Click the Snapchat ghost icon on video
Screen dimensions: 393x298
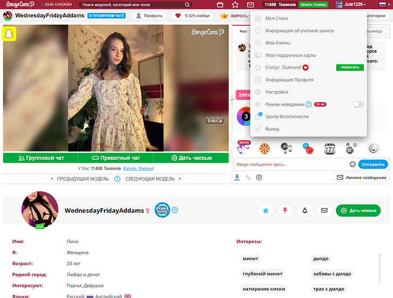tap(9, 34)
